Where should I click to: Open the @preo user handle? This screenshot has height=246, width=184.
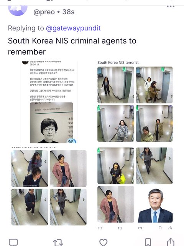[x=44, y=12]
